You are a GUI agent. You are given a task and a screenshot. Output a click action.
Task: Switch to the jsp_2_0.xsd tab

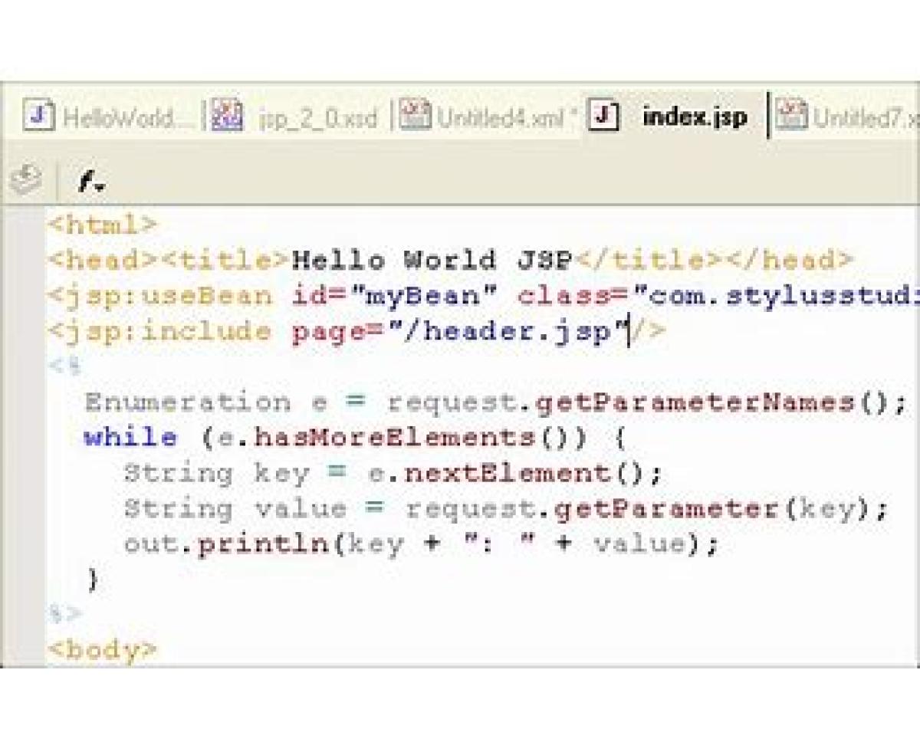[317, 118]
